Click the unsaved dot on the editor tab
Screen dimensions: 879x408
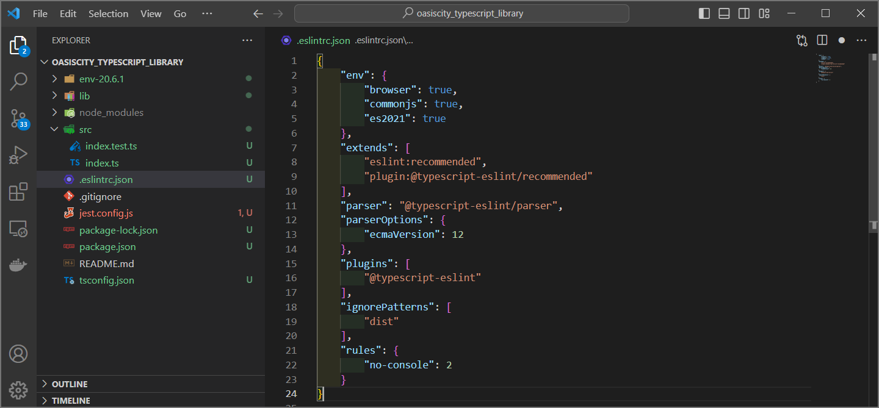click(842, 40)
